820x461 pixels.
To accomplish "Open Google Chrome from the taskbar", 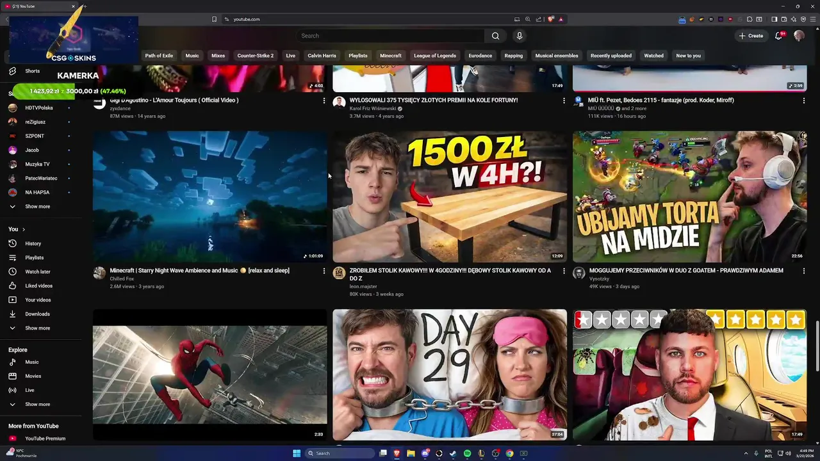I will coord(509,453).
